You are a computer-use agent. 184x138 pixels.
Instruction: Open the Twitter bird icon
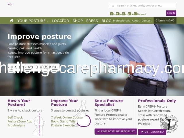tap(117, 14)
